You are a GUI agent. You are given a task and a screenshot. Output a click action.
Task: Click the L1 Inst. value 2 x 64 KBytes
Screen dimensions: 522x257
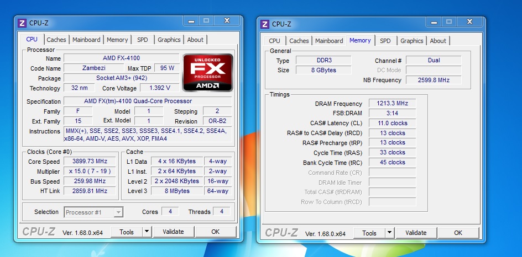(177, 172)
